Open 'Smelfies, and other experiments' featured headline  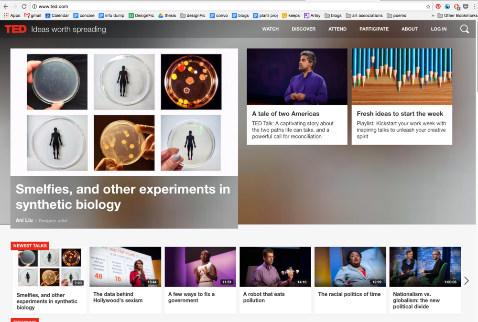pos(123,197)
